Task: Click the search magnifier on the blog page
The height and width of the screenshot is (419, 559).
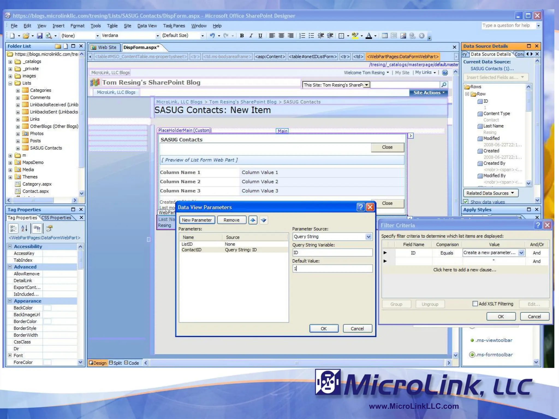Action: tap(444, 85)
